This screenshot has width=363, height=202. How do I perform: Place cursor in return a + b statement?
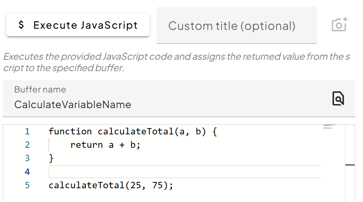(x=105, y=145)
